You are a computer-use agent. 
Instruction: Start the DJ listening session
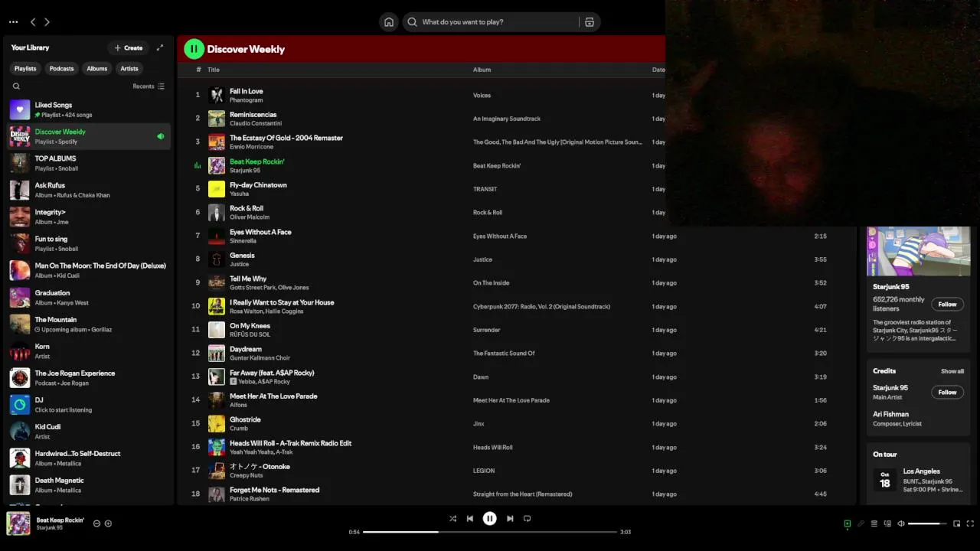[89, 404]
